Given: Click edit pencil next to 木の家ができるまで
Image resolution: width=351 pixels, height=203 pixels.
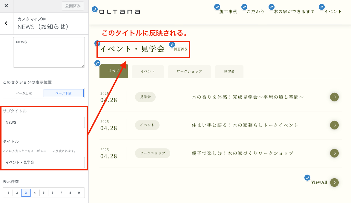Looking at the screenshot, I should tap(272, 7).
